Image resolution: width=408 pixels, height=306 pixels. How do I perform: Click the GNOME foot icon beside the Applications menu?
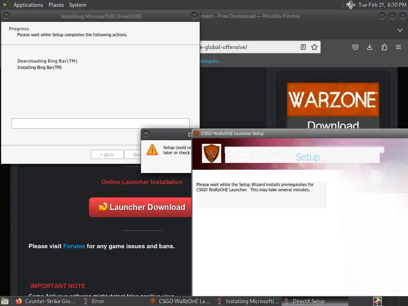(x=6, y=5)
